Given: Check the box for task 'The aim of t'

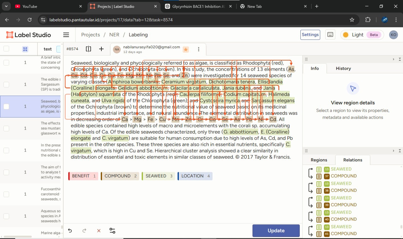Looking at the screenshot, I should click(x=6, y=172).
